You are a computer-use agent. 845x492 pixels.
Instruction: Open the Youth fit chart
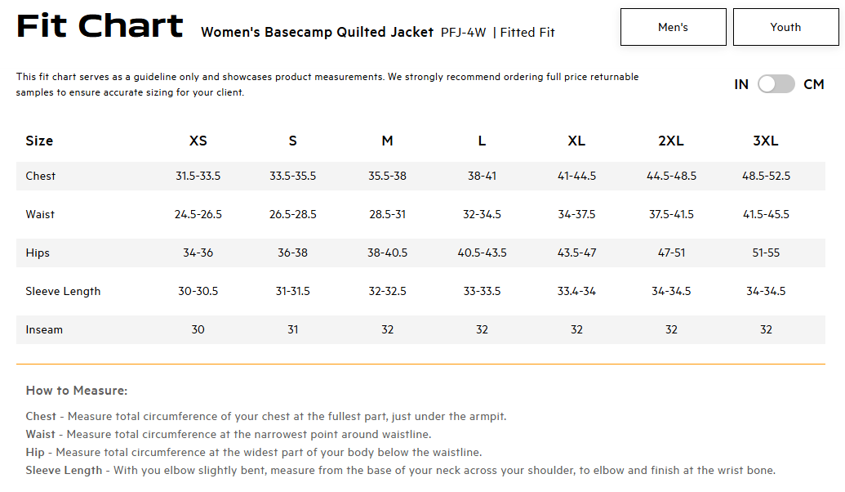(x=785, y=27)
